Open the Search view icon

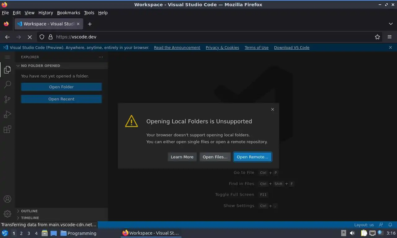pyautogui.click(x=7, y=85)
